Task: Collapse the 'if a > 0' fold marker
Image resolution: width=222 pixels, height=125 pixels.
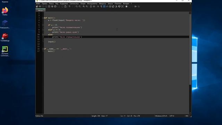Action: coord(43,25)
